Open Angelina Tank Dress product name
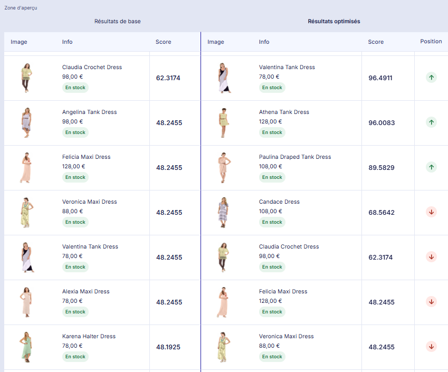This screenshot has width=448, height=372. [x=89, y=112]
